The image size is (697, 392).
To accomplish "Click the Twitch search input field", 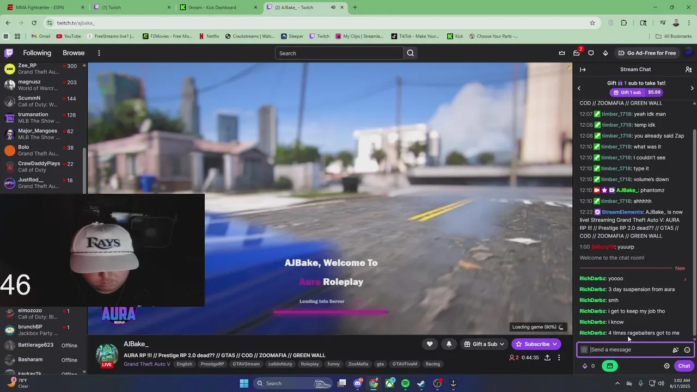I will coord(339,53).
